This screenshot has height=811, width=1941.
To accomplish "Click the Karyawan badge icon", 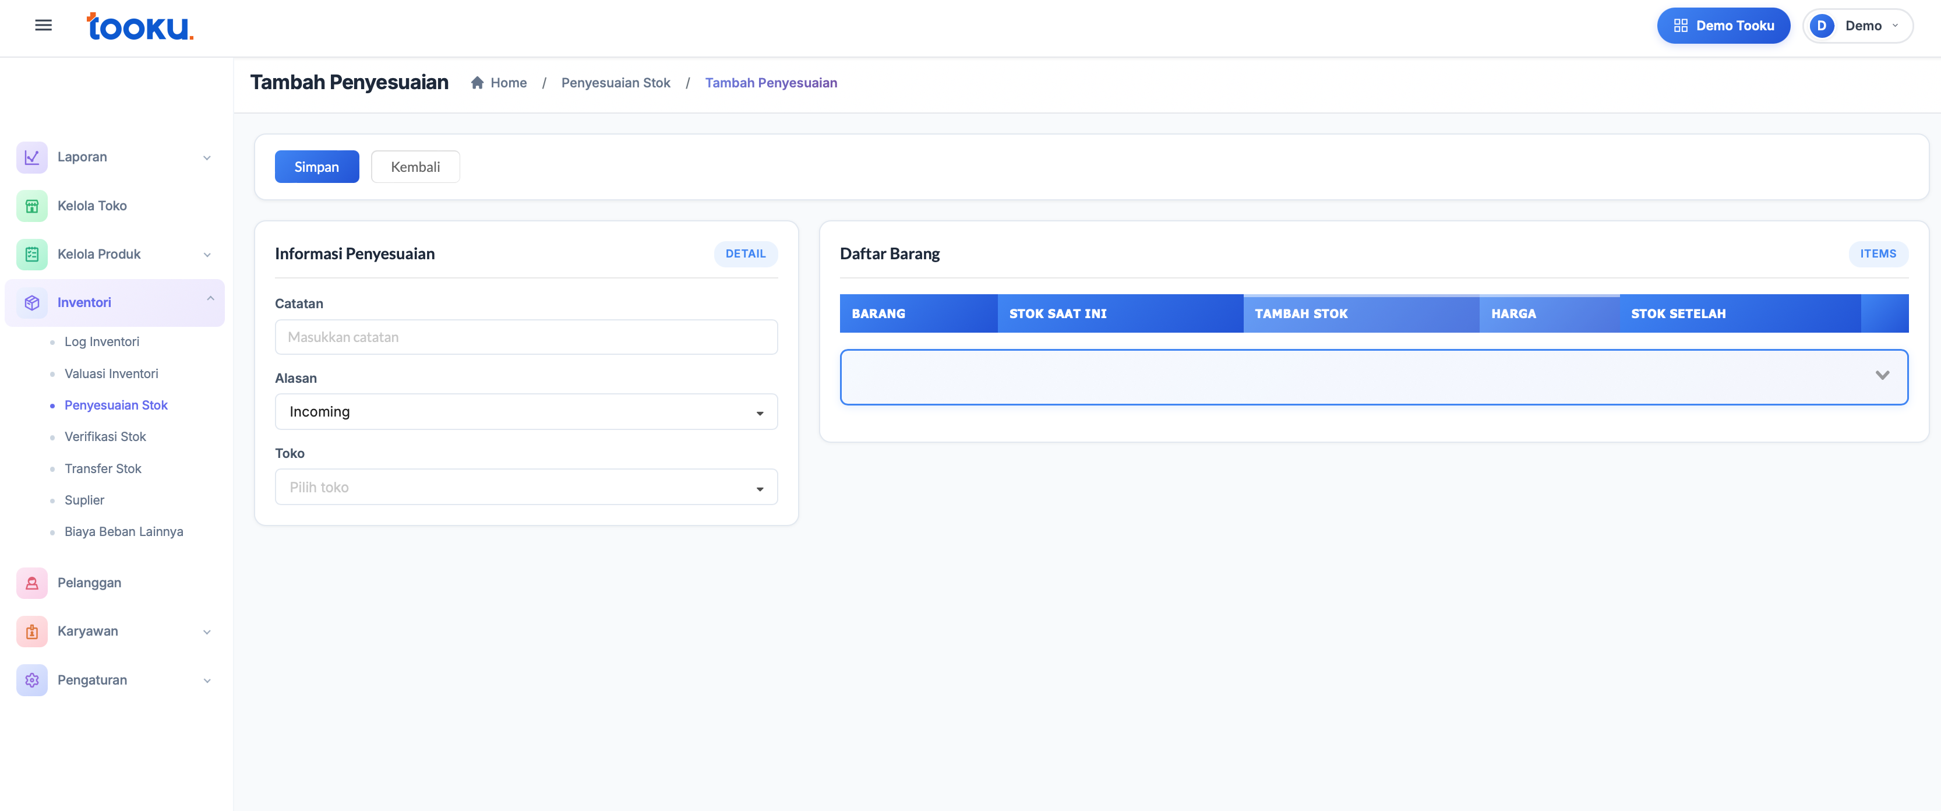I will (31, 632).
